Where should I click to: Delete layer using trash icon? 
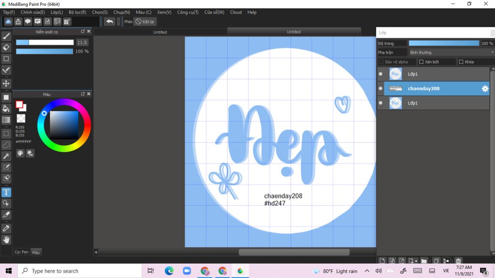click(x=458, y=261)
